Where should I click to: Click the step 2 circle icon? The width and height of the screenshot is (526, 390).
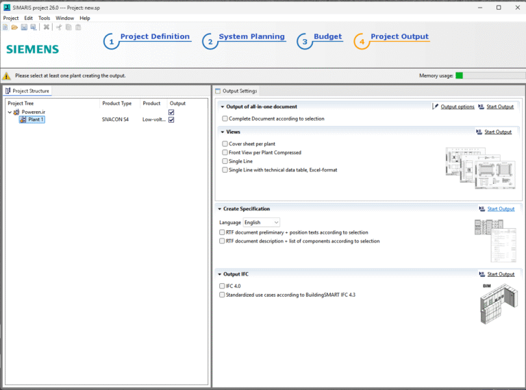(x=210, y=42)
